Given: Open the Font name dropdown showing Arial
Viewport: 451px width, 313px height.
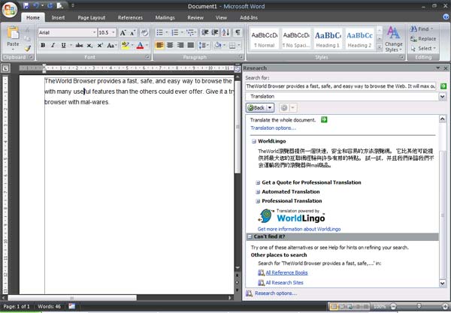Looking at the screenshot, I should pyautogui.click(x=66, y=33).
